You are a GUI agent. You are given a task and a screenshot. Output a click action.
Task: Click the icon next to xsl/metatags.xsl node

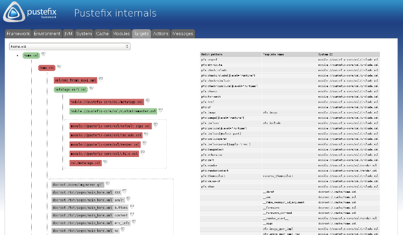point(105,162)
